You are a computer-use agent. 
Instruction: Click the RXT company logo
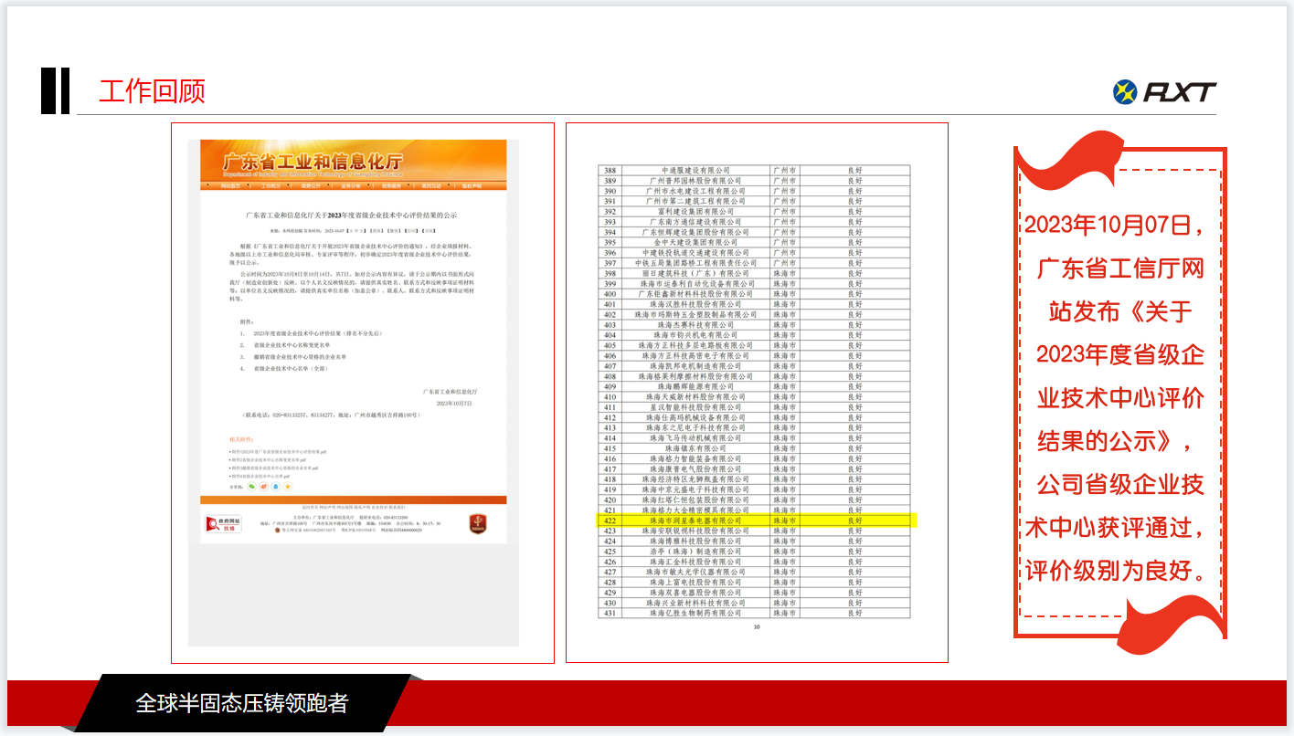click(x=1163, y=91)
